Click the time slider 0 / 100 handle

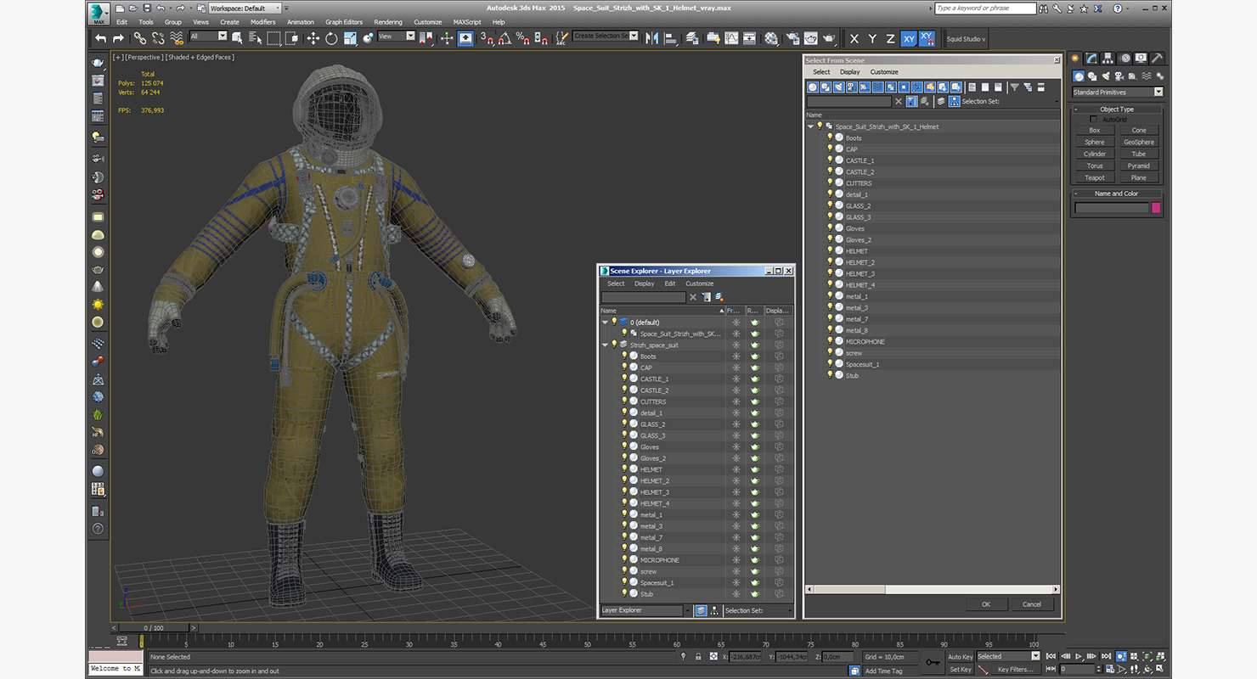coord(154,628)
